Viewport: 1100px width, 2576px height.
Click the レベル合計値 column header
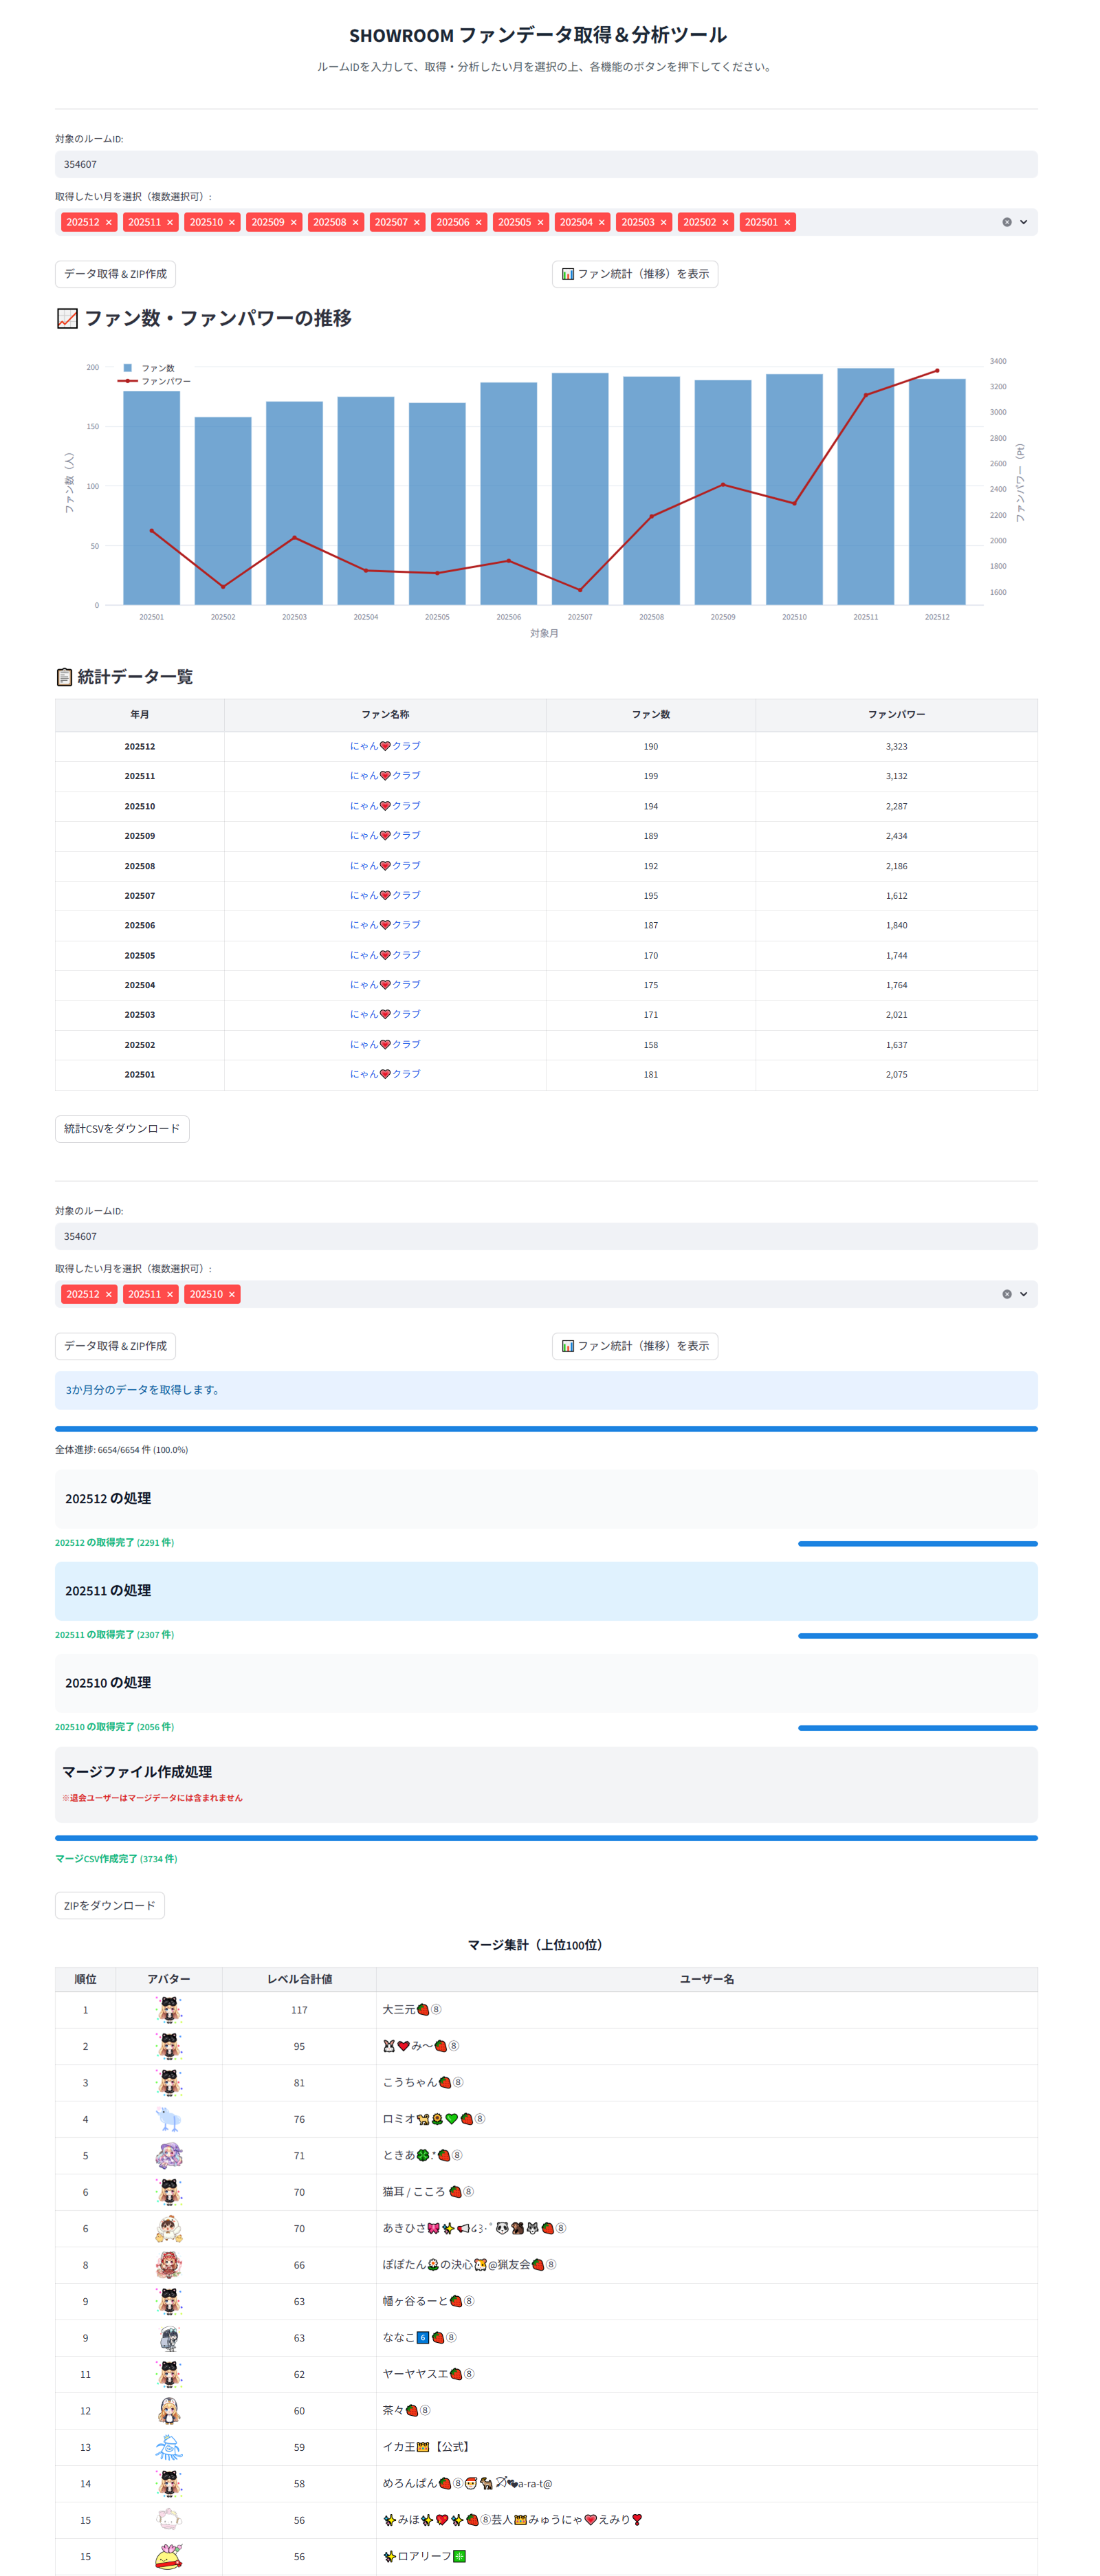coord(299,1979)
